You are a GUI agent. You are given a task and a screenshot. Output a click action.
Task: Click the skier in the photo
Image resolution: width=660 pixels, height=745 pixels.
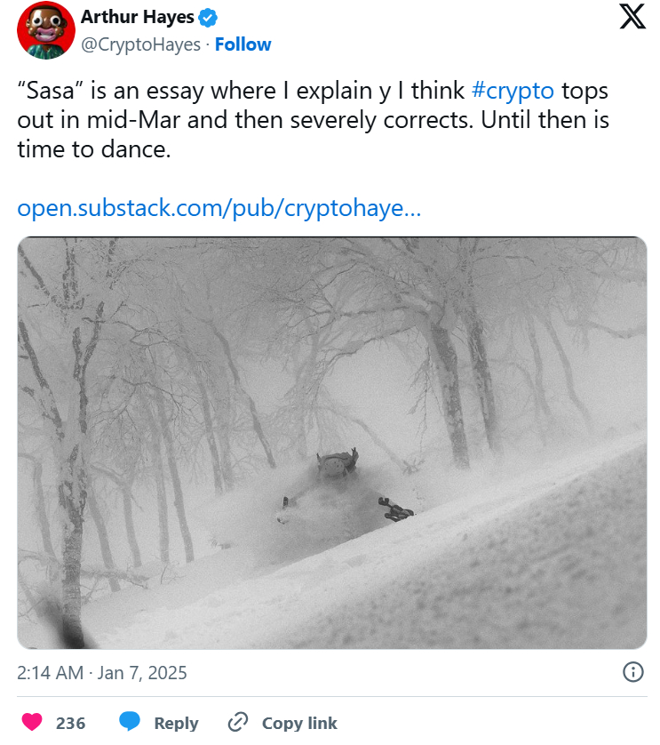coord(338,469)
